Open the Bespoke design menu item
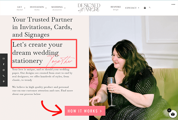Screen dimensions: 178x120 [x=116, y=8]
